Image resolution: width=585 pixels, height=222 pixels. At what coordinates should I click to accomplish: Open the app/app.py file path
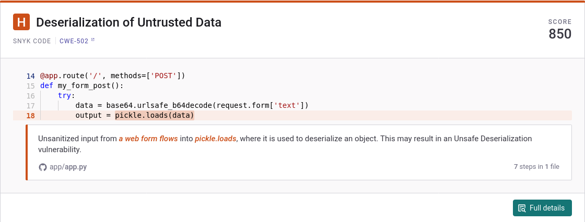[x=68, y=167]
